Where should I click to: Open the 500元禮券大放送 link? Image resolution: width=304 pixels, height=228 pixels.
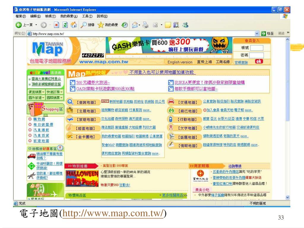pos(93,83)
